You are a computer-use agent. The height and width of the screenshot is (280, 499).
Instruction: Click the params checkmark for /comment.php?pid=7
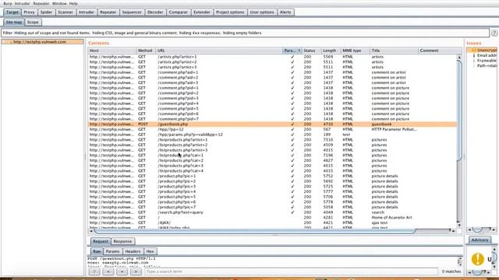click(x=292, y=119)
